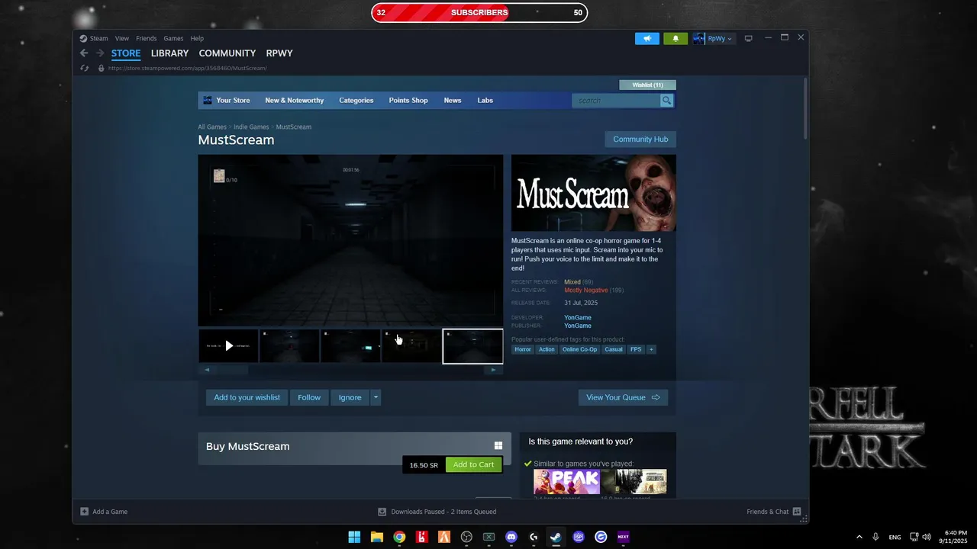977x549 pixels.
Task: Go to the LIBRARY tab
Action: [169, 53]
